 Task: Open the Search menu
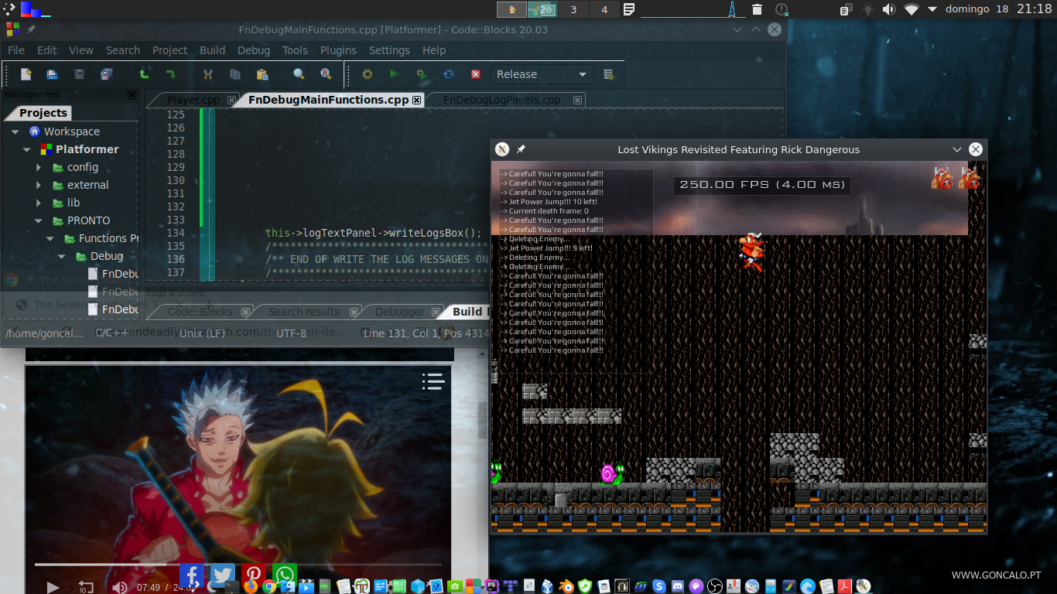[x=123, y=50]
